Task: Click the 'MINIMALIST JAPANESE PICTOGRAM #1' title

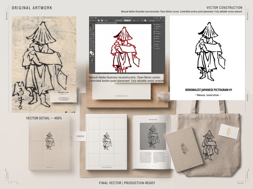Action: point(208,90)
